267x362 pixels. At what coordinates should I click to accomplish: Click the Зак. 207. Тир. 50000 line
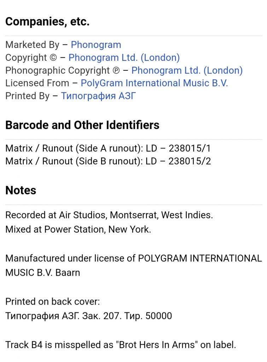[x=89, y=316]
